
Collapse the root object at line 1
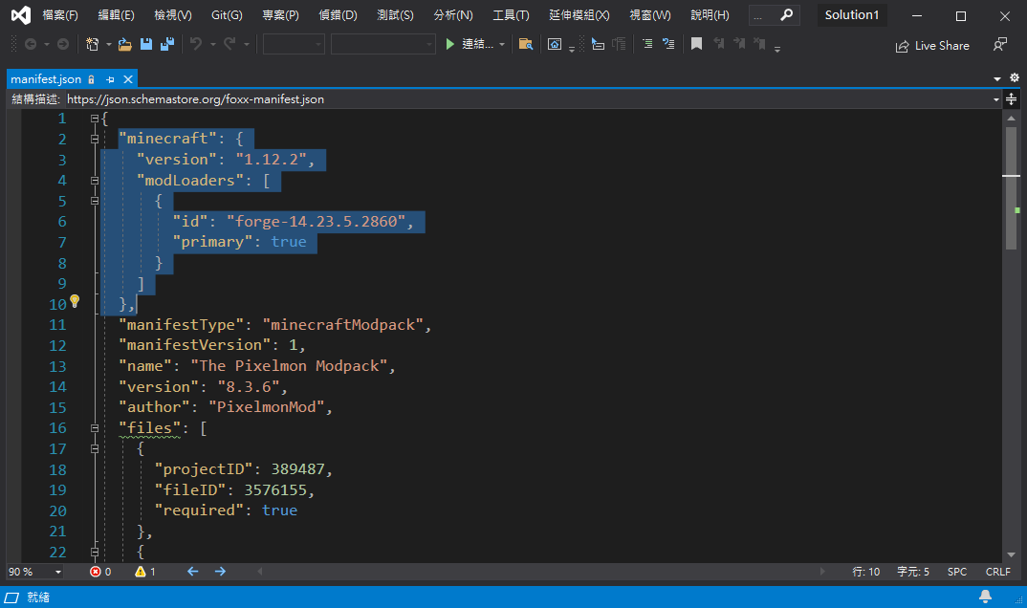(x=95, y=119)
